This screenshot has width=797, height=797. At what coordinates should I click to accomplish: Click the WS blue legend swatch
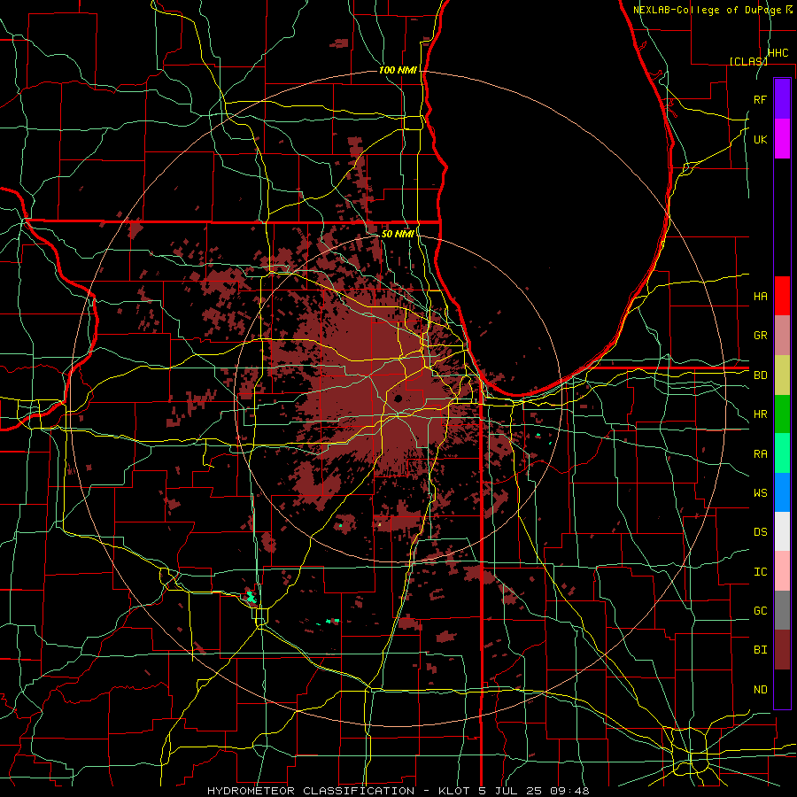point(782,492)
